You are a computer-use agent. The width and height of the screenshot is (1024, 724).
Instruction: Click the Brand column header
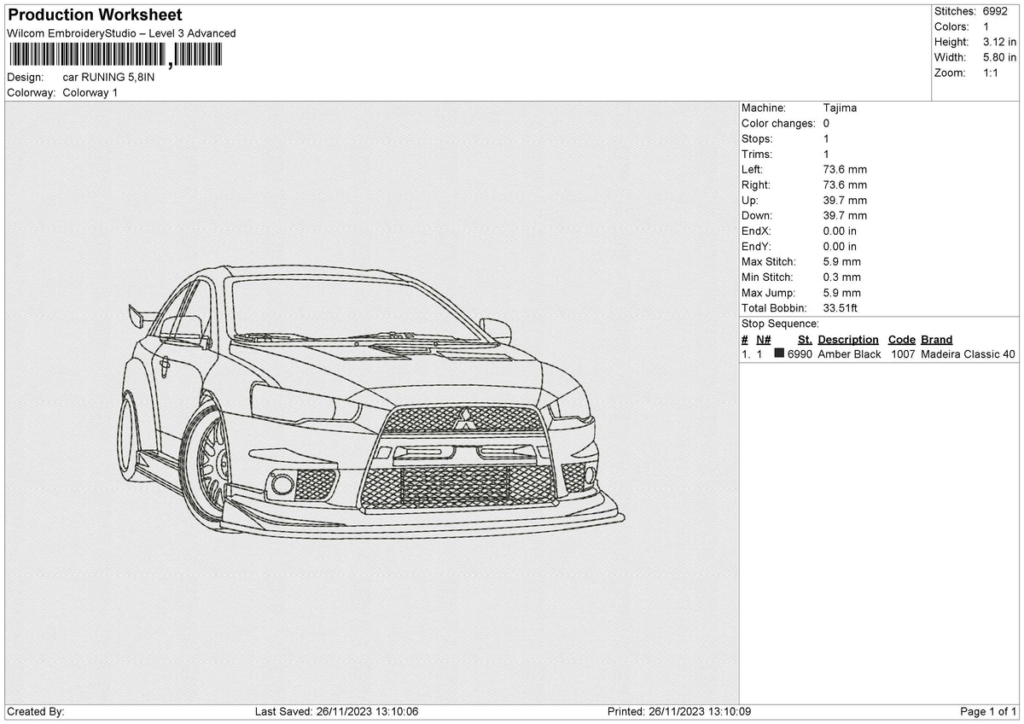click(x=936, y=339)
